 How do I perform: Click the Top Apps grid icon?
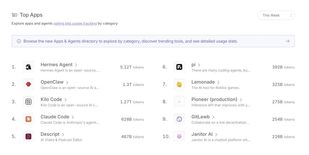14,15
